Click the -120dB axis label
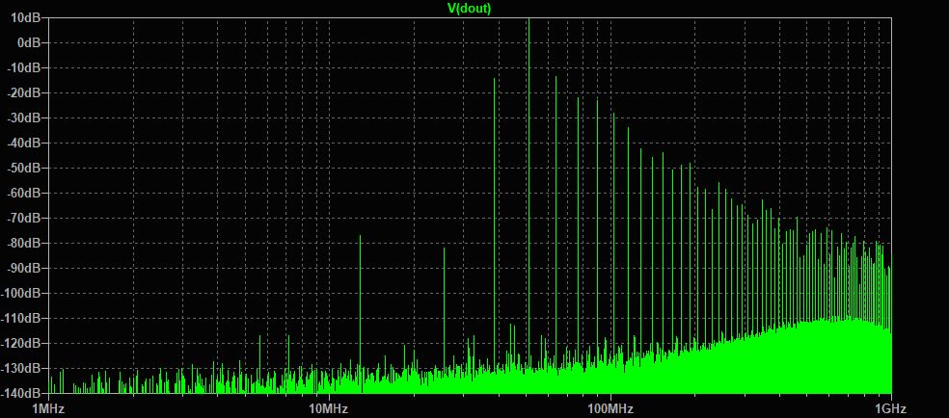 (22, 343)
